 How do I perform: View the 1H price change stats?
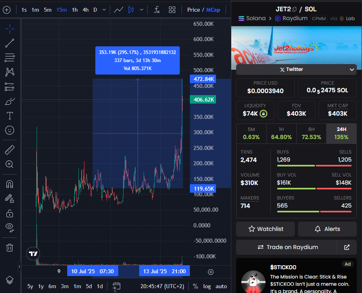[x=282, y=134]
